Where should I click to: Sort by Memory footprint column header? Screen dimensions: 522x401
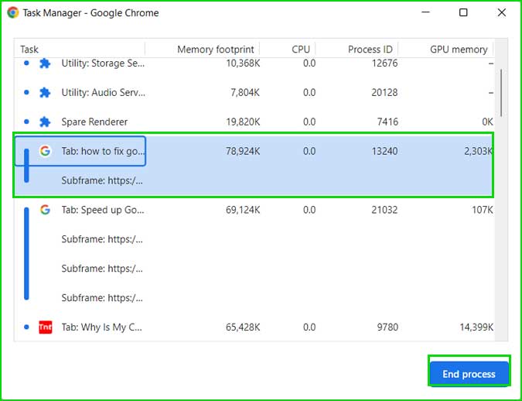point(216,50)
